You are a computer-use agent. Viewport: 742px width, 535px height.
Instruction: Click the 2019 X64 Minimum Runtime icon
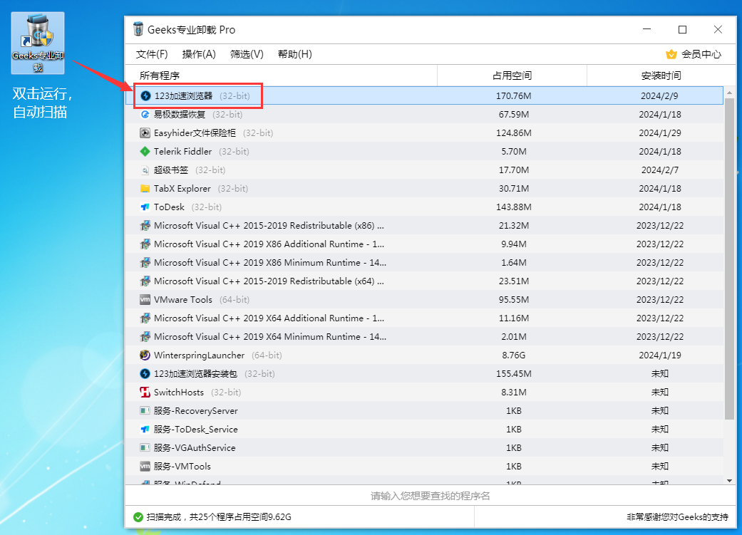[x=145, y=336]
